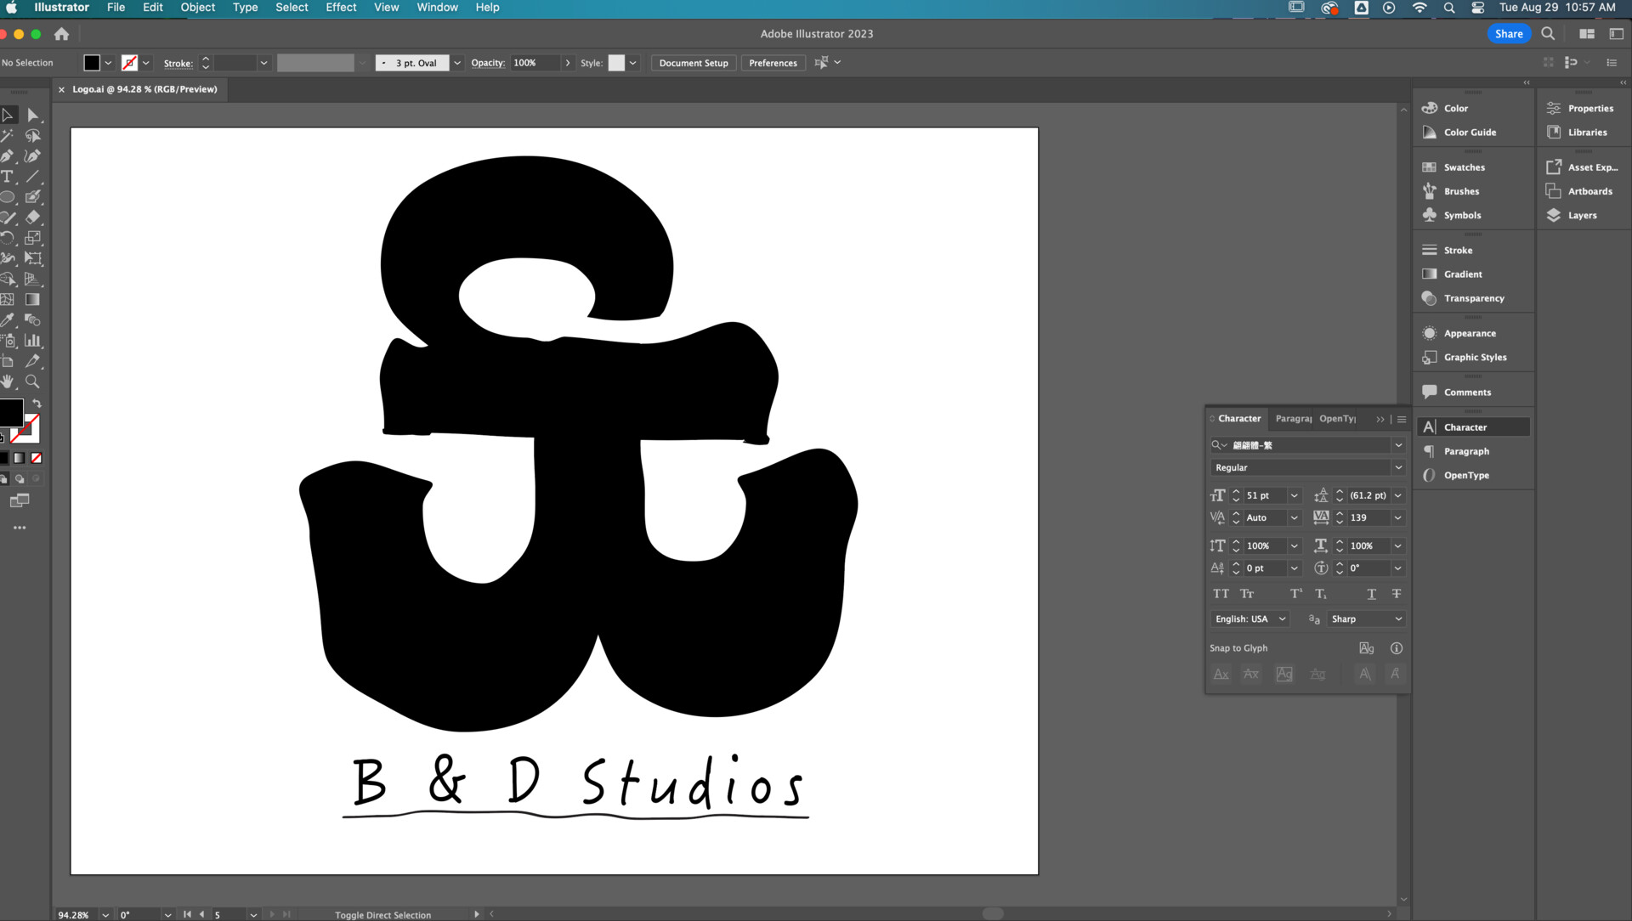Open the Effect menu
Image resolution: width=1632 pixels, height=921 pixels.
[x=341, y=7]
